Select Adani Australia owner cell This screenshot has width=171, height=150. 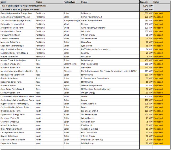(110, 104)
